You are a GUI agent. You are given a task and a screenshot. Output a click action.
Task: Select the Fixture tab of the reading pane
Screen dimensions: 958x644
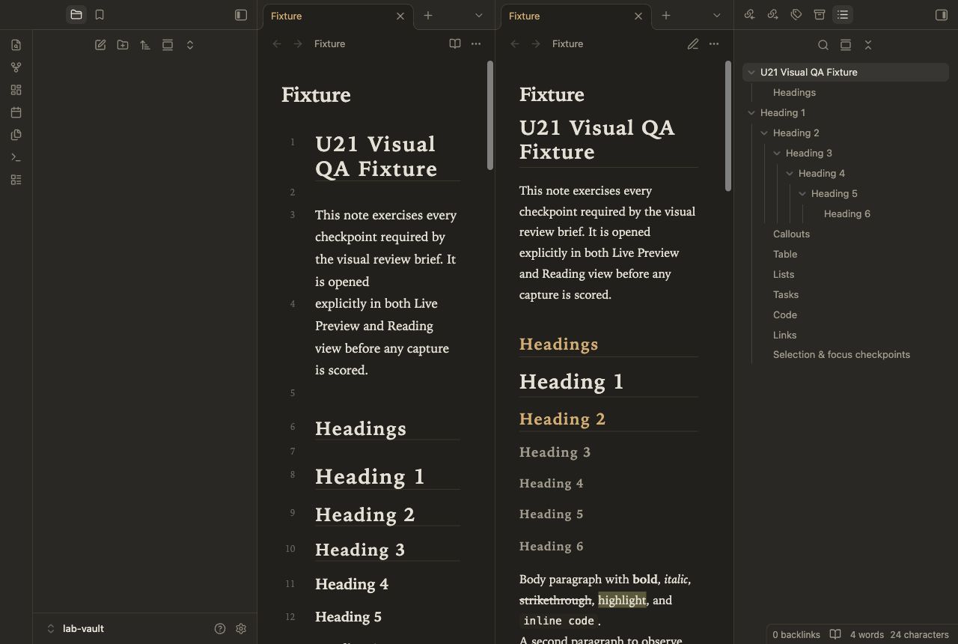(576, 16)
